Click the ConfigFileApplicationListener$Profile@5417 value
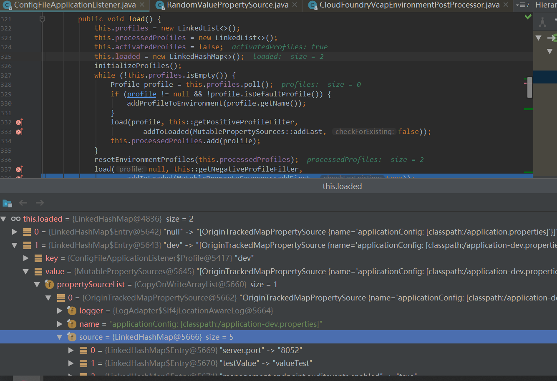The width and height of the screenshot is (557, 381). tap(150, 258)
